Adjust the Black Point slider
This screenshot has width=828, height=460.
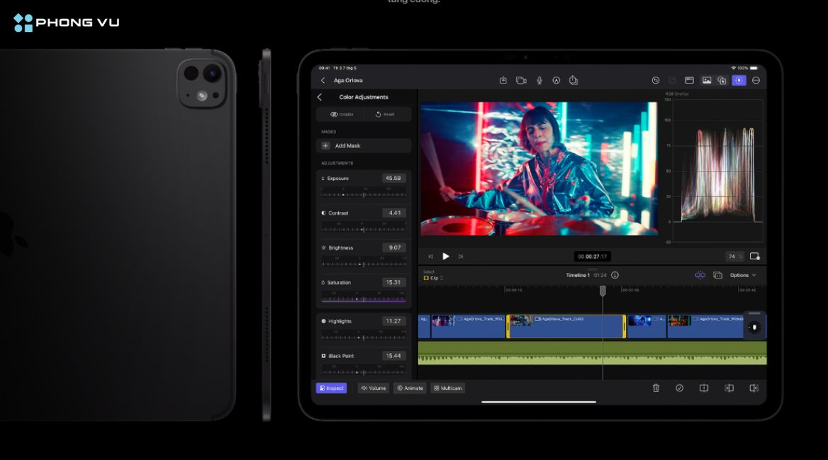[363, 372]
